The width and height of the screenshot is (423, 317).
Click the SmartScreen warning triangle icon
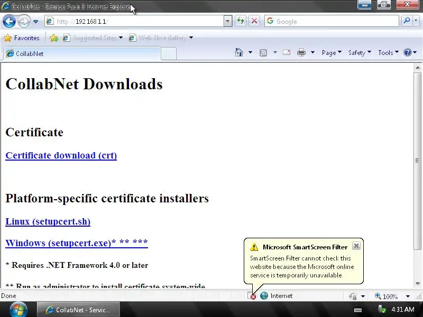tap(254, 247)
